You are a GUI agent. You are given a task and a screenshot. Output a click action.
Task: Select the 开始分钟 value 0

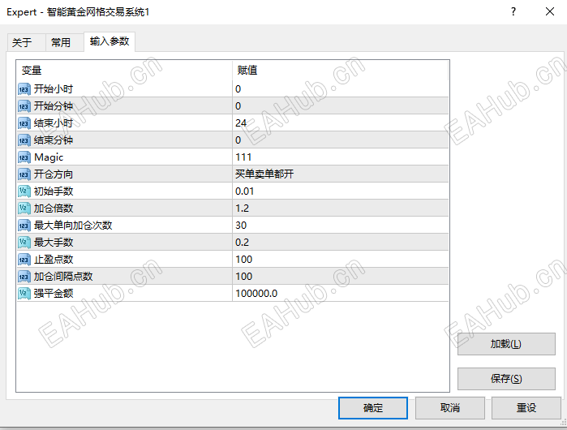point(238,106)
